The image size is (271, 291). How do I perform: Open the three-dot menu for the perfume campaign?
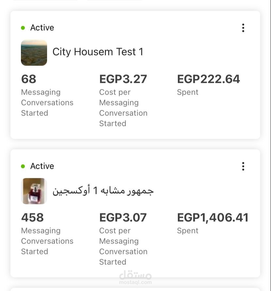tap(243, 166)
